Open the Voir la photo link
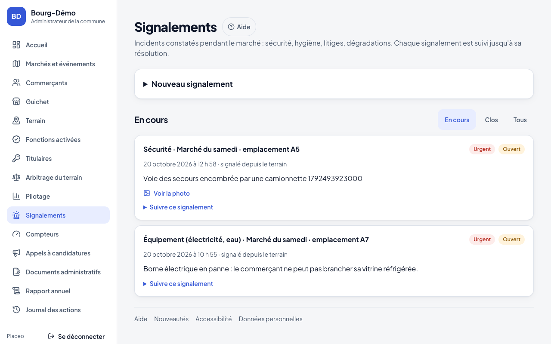Image resolution: width=551 pixels, height=344 pixels. pyautogui.click(x=167, y=193)
